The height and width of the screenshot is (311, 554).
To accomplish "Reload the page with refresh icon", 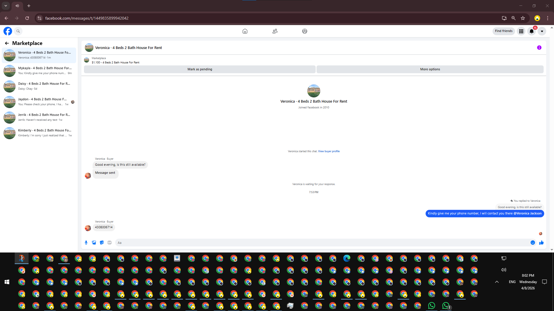I will coord(27,18).
